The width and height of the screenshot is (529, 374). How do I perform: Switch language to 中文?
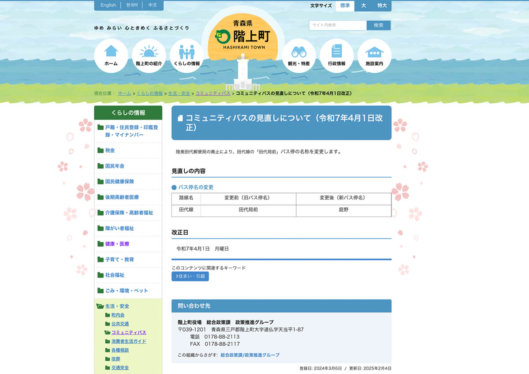[153, 5]
